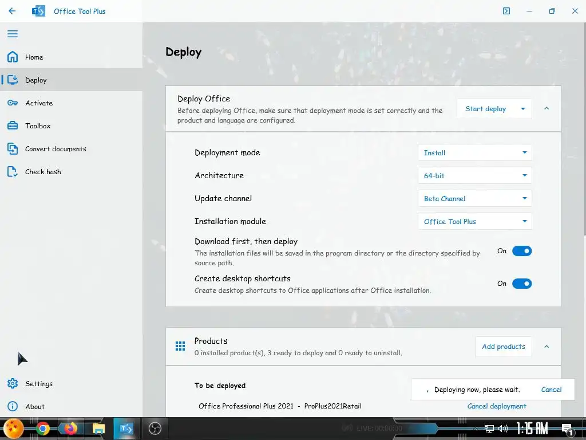Open Deployment mode dropdown
Screen dimensions: 586x440
474,152
